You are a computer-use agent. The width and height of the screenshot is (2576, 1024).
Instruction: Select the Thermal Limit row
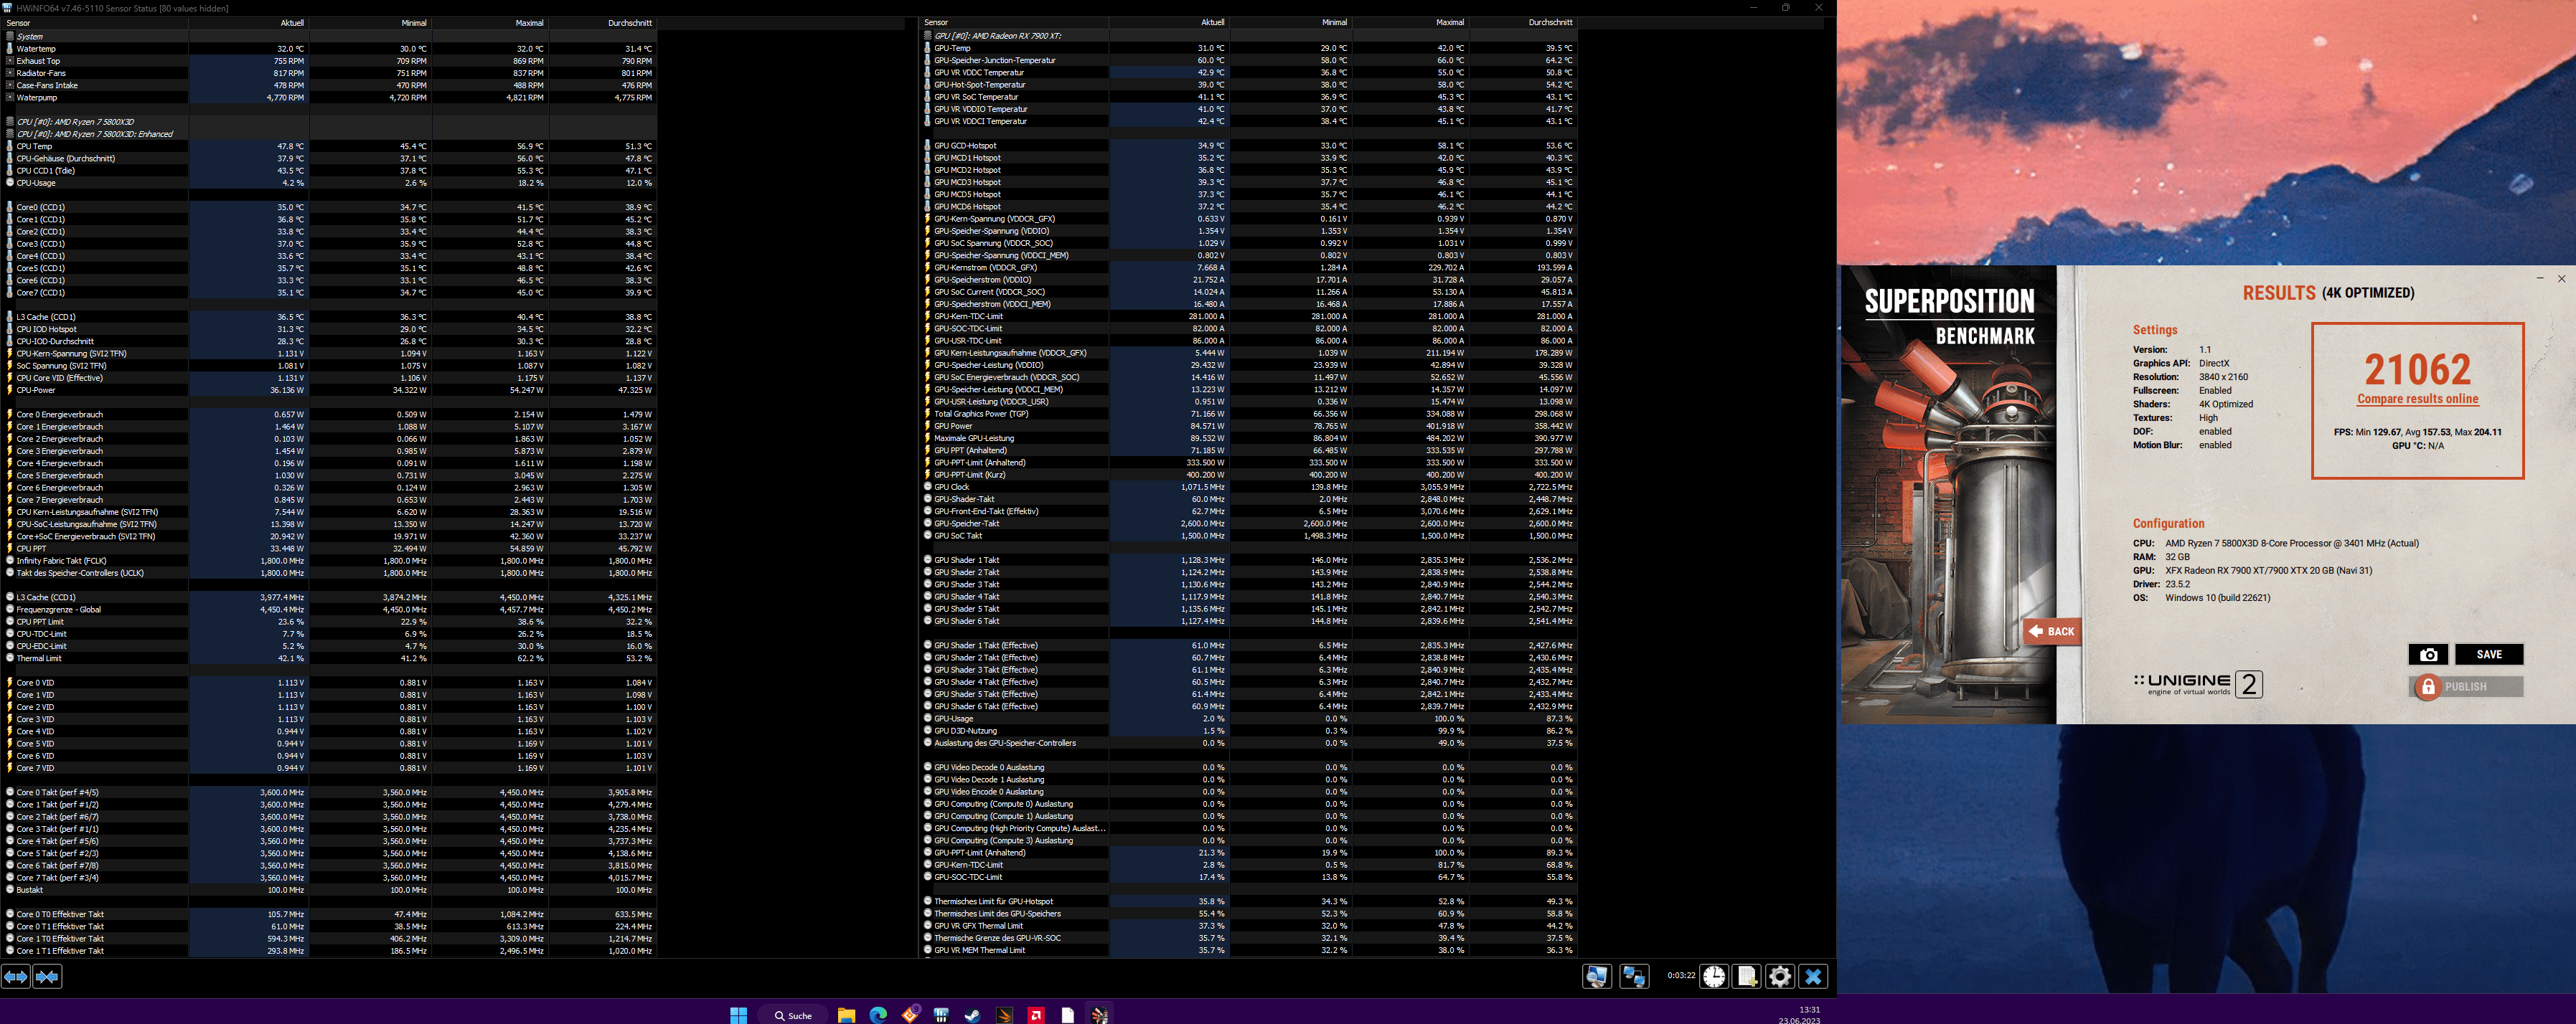(330, 658)
